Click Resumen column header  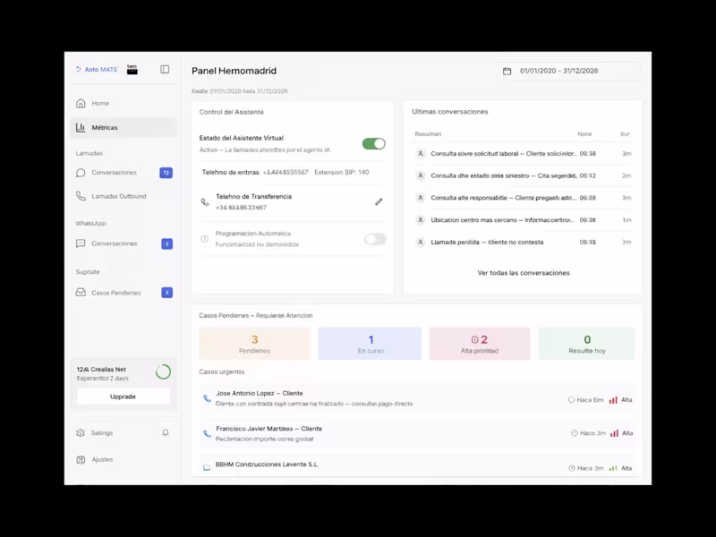point(428,134)
